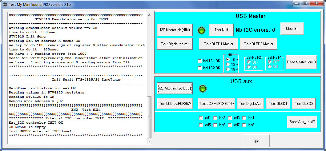This screenshot has width=326, height=151.
Task: Enable the led TS2 OK checkbox
Action: [x=199, y=68]
